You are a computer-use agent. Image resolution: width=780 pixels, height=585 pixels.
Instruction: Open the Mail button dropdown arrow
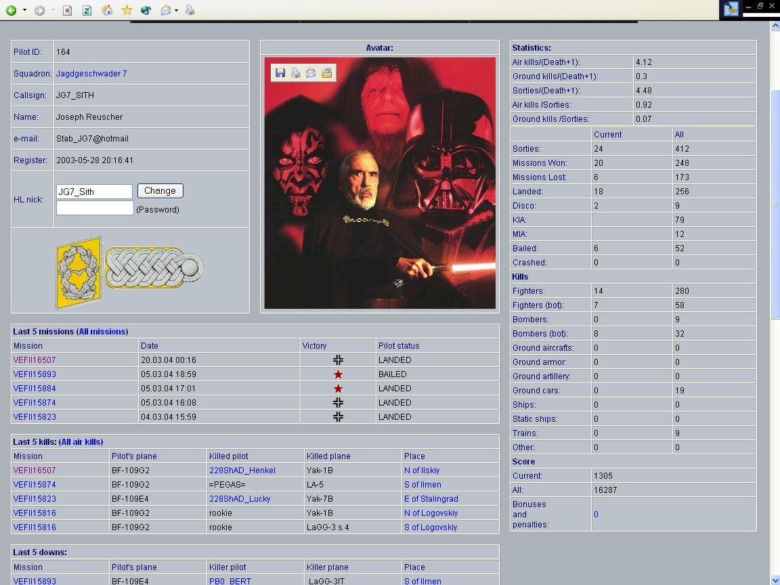point(176,10)
